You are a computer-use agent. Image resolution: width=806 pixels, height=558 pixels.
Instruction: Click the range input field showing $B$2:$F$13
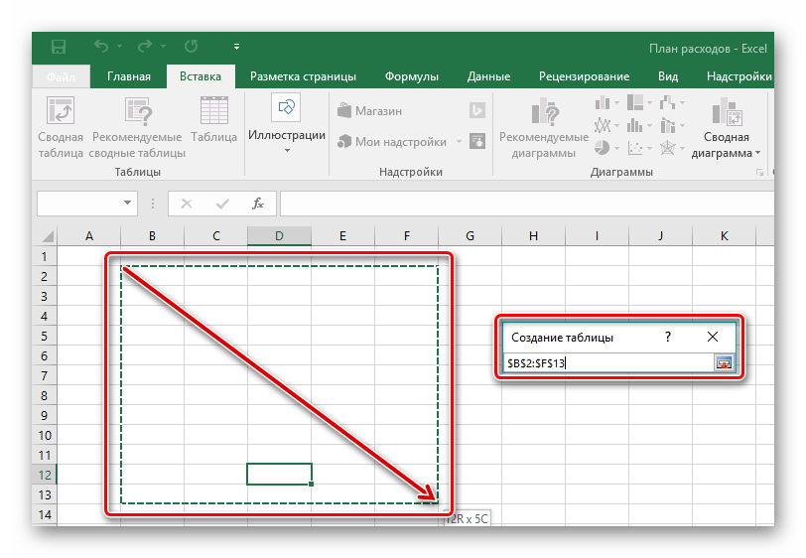[x=607, y=363]
